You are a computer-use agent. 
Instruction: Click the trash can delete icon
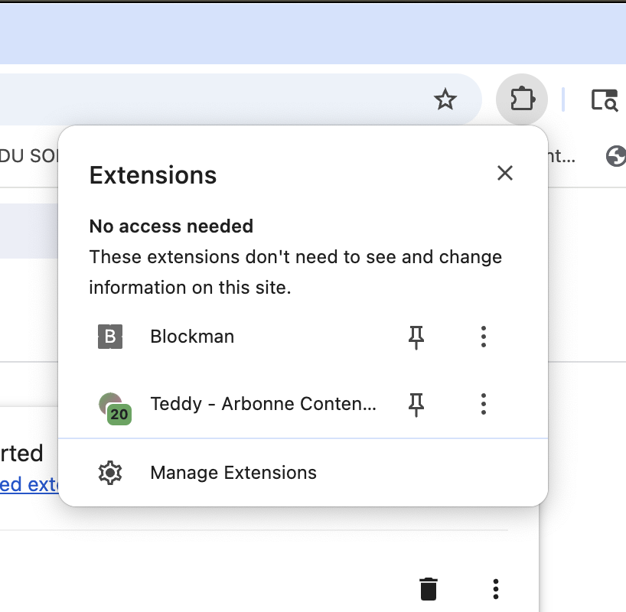(429, 589)
